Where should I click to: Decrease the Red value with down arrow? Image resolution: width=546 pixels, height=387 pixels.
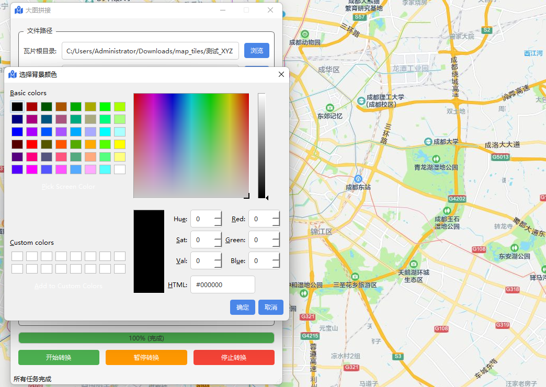276,223
